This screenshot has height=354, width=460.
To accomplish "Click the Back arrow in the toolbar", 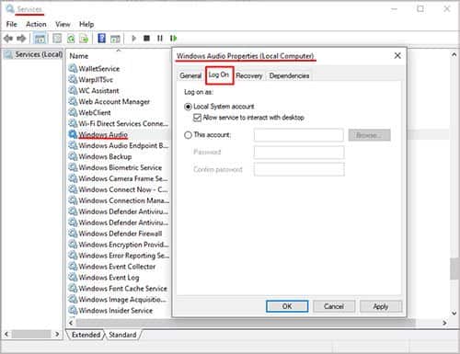I will (8, 39).
